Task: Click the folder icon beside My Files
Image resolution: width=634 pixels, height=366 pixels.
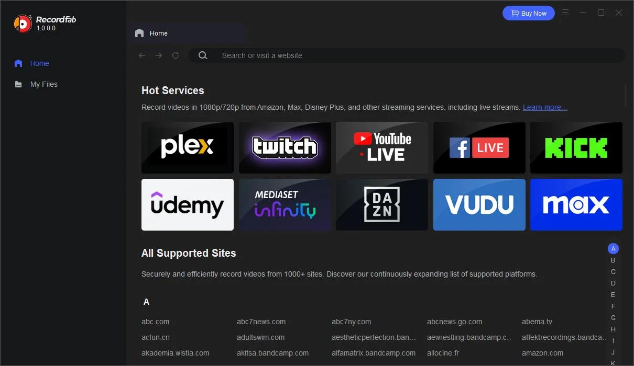Action: click(18, 84)
